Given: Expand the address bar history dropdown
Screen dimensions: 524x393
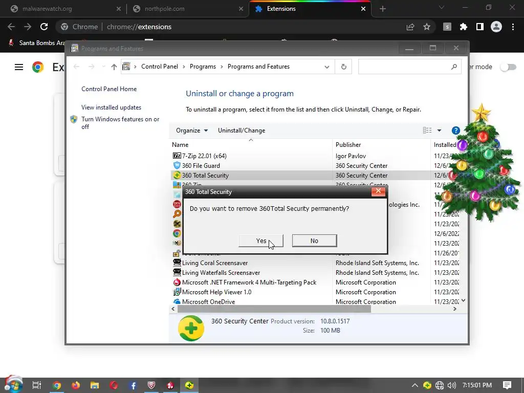Looking at the screenshot, I should [x=327, y=67].
